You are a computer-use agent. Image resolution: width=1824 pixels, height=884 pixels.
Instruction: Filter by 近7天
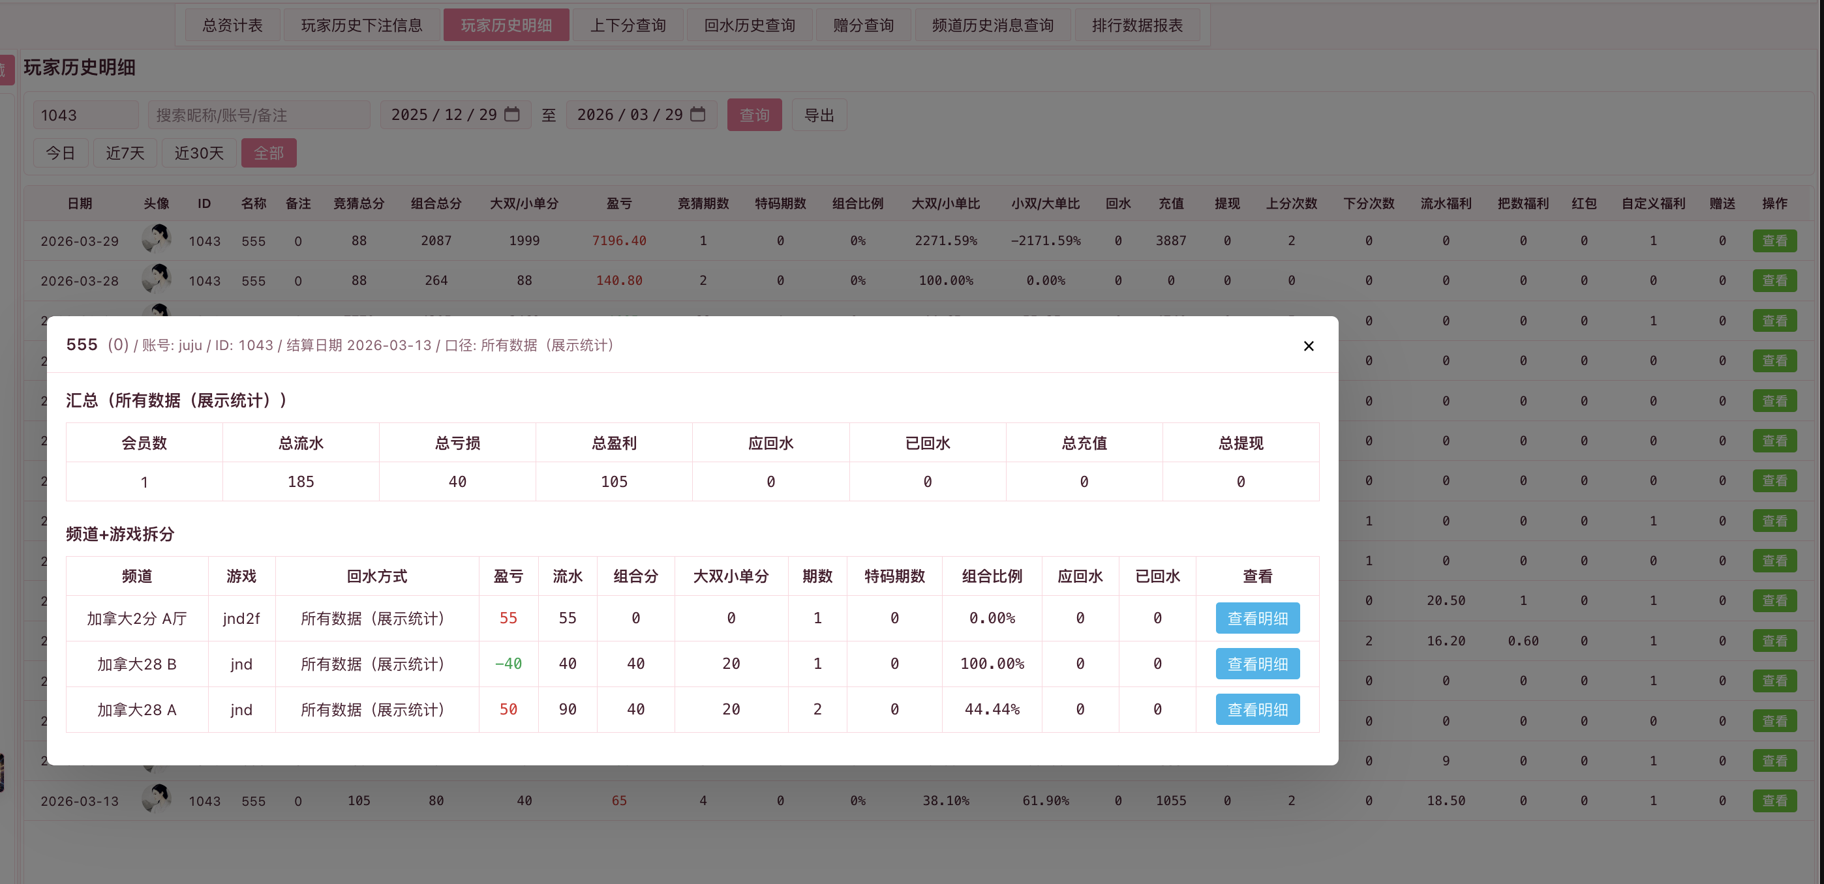[125, 153]
